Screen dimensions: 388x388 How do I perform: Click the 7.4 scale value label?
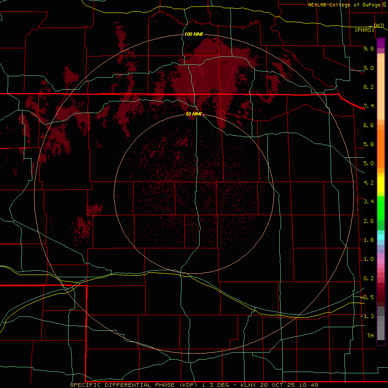(x=369, y=106)
